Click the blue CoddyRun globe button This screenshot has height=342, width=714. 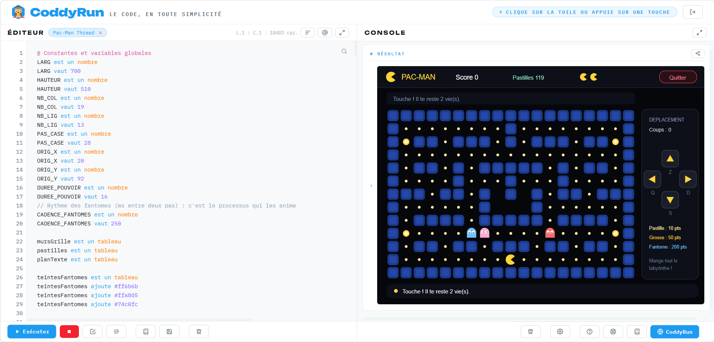tap(675, 332)
